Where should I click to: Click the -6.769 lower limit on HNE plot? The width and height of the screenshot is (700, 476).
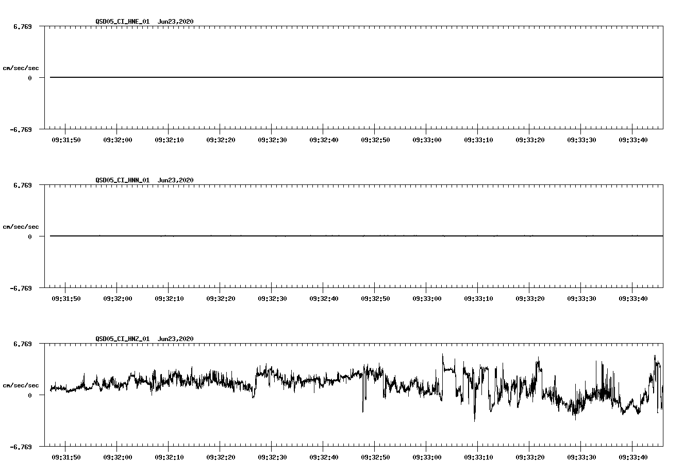tap(21, 130)
